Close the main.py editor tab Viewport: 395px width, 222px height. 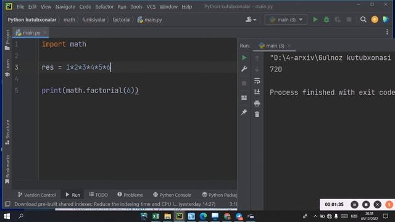(x=44, y=33)
